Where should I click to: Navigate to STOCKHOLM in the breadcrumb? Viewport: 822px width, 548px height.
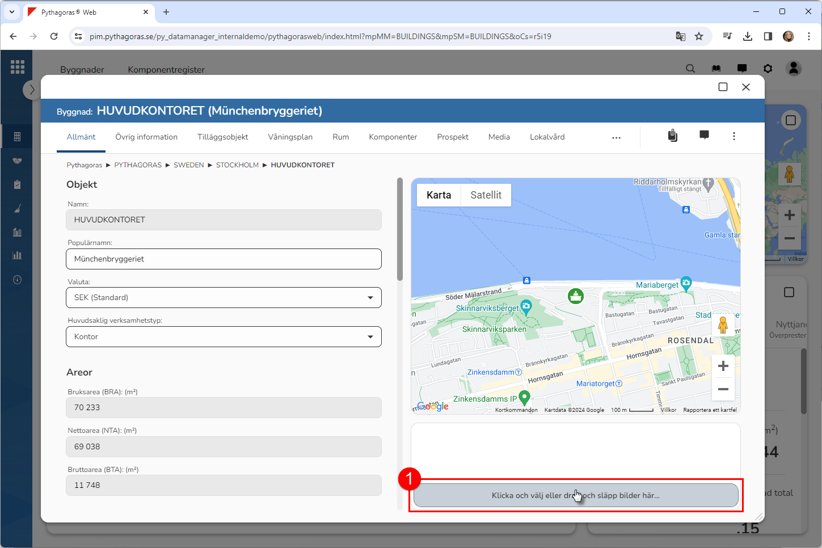tap(237, 165)
